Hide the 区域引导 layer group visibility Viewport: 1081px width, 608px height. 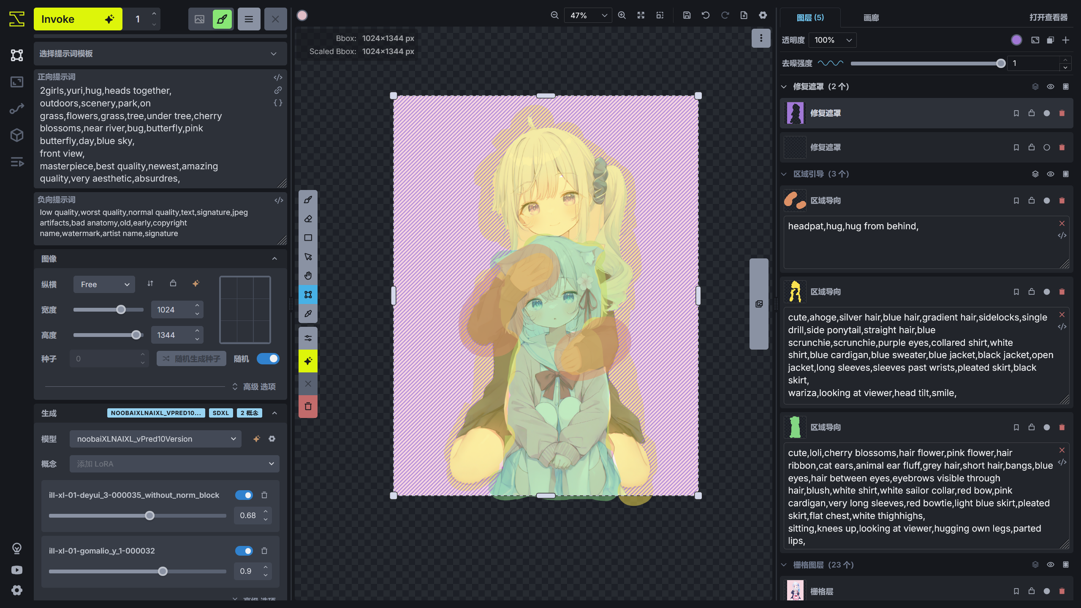click(1051, 174)
